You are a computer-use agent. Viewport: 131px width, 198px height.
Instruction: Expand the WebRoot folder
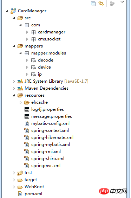tap(14, 187)
